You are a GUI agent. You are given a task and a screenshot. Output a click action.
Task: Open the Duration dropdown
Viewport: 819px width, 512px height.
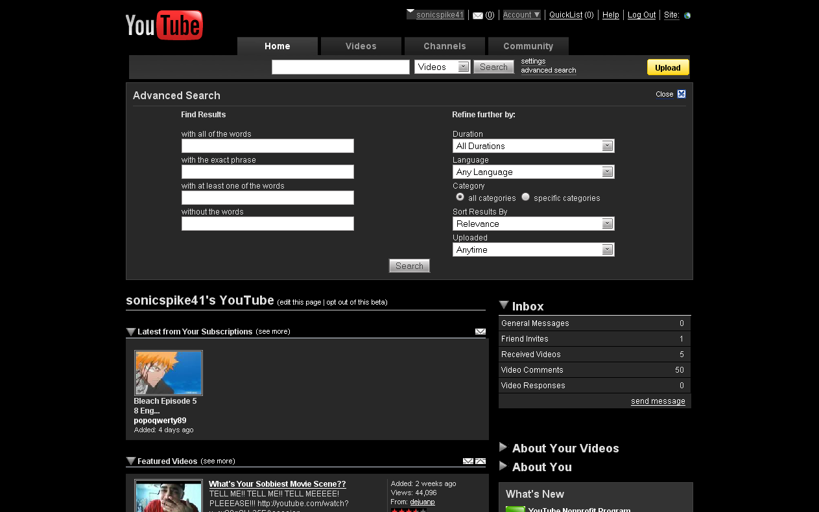pyautogui.click(x=533, y=146)
